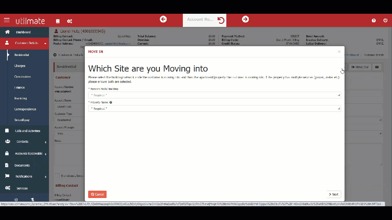The image size is (392, 220).
Task: Click the Next button in the Move In dialog
Action: (333, 194)
